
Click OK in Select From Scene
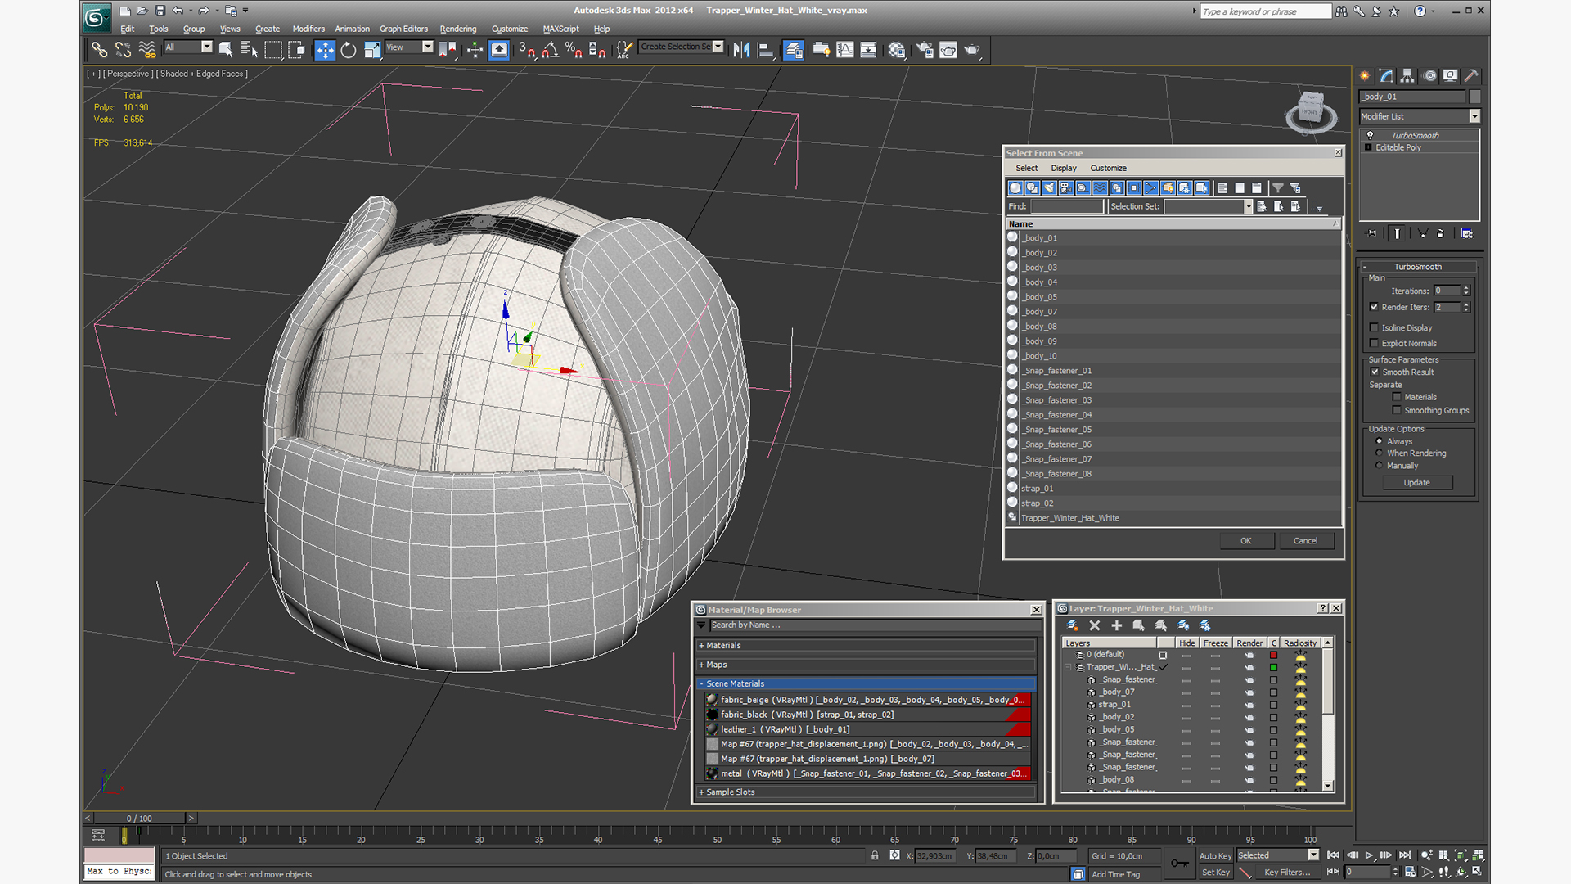pos(1245,541)
